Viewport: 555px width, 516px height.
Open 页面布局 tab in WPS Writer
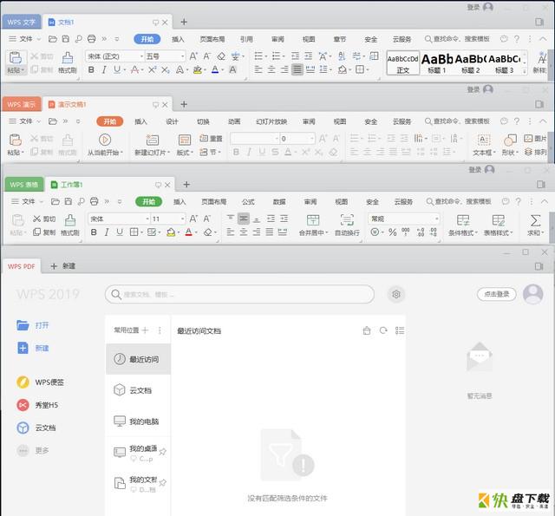pos(212,39)
